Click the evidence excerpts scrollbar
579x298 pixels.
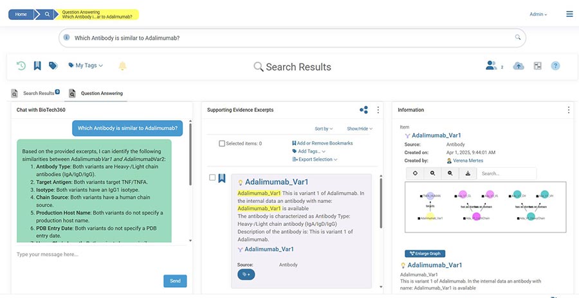click(381, 203)
